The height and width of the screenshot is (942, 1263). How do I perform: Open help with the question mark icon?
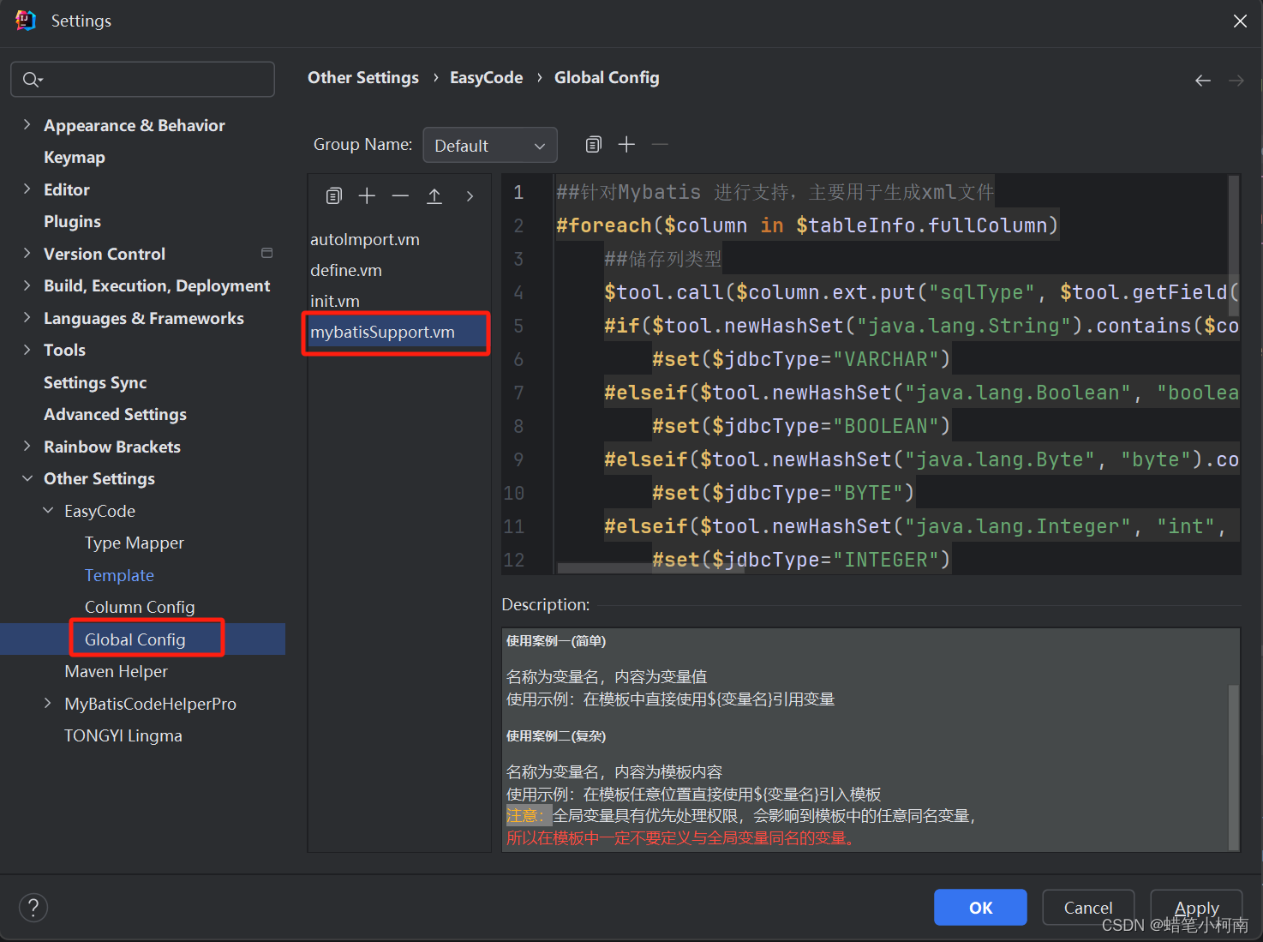[x=33, y=908]
